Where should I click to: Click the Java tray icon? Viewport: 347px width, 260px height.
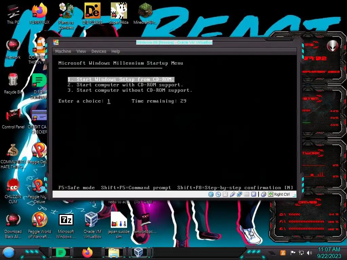pyautogui.click(x=283, y=253)
